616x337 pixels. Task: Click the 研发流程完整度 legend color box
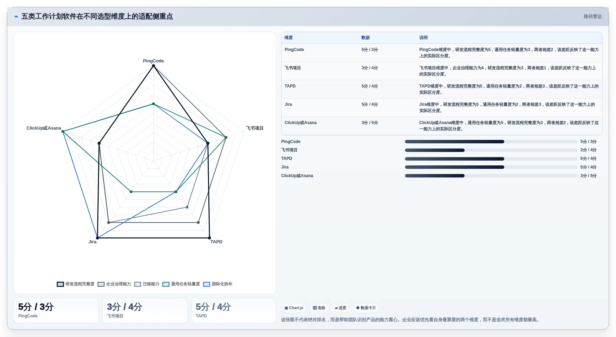(60, 284)
